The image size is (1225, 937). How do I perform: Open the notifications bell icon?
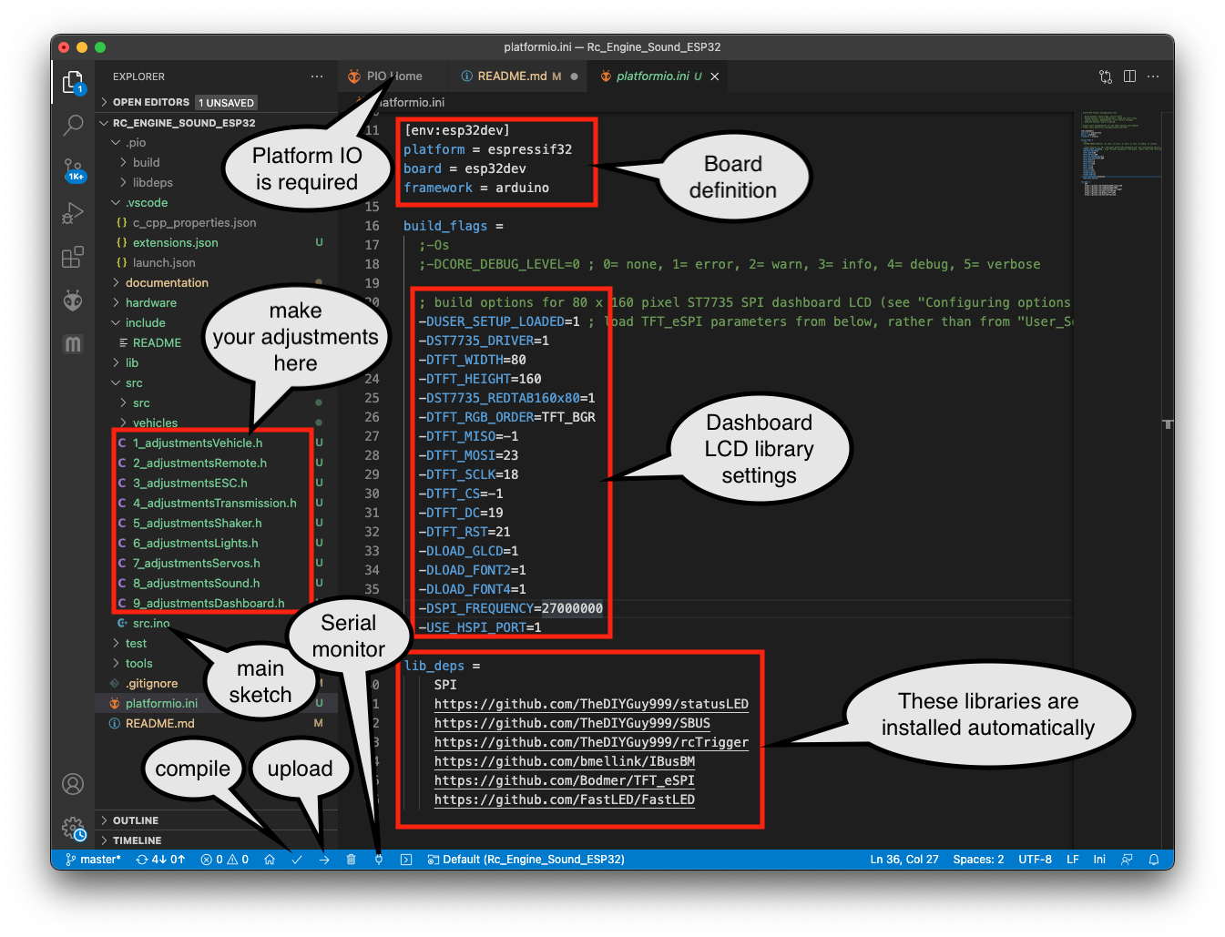tap(1154, 860)
